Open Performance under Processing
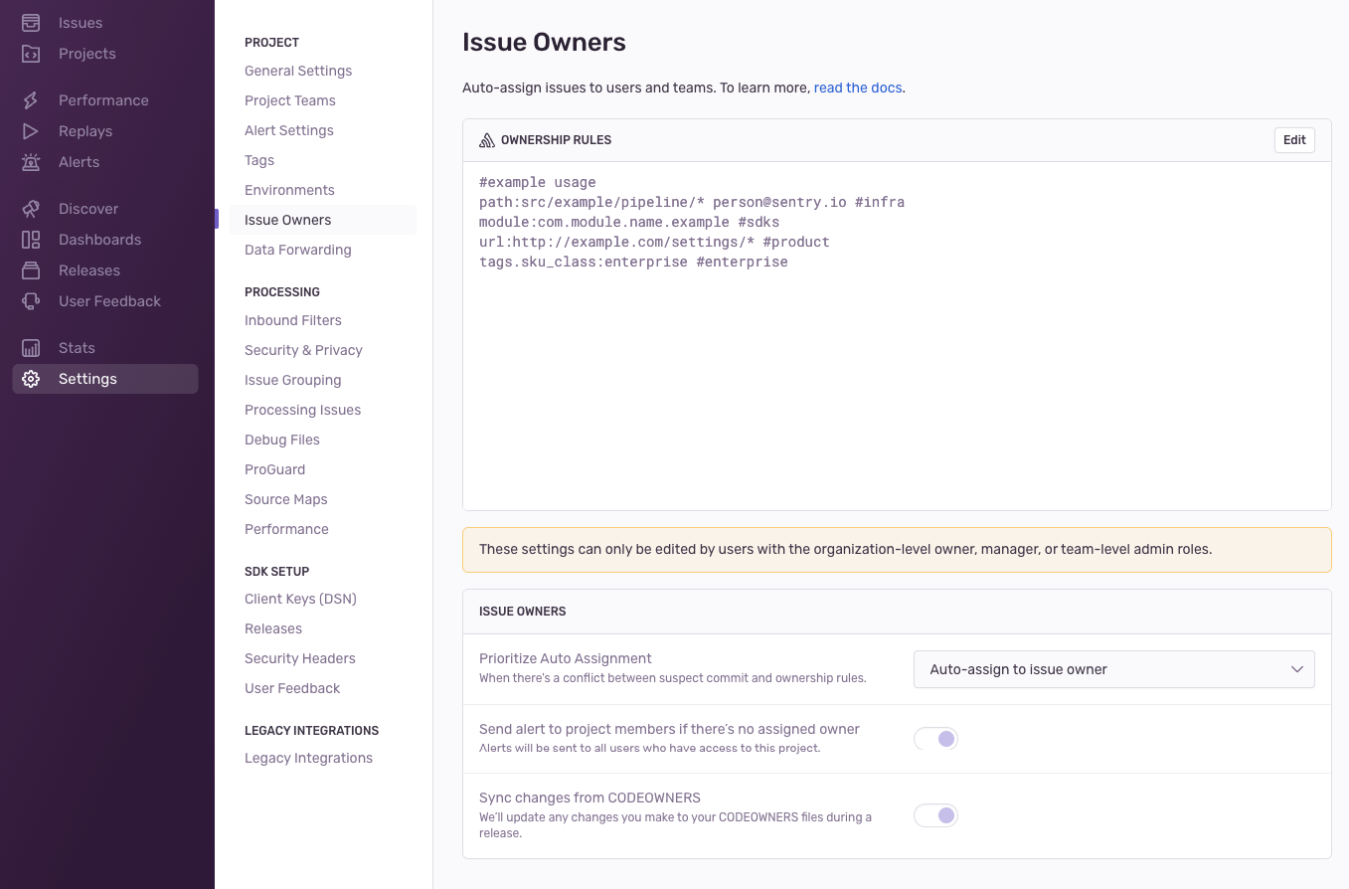 (286, 529)
